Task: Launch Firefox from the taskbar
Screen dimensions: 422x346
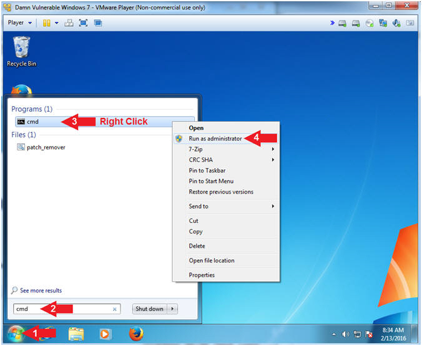Action: pyautogui.click(x=136, y=334)
